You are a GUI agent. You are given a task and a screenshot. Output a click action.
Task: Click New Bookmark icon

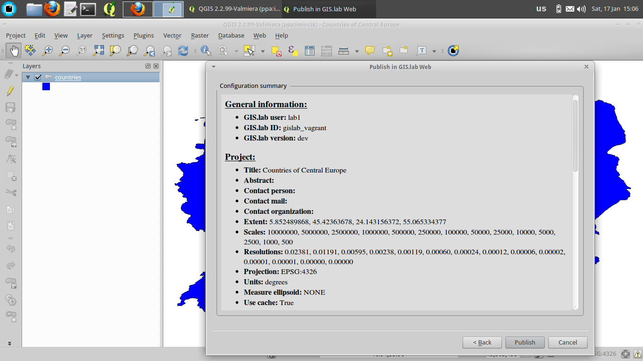point(387,51)
